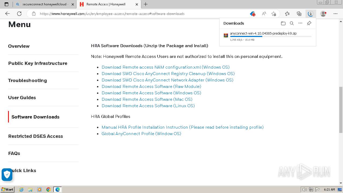Close the Remote Access Honeywell tab
The width and height of the screenshot is (343, 193).
coord(137,4)
